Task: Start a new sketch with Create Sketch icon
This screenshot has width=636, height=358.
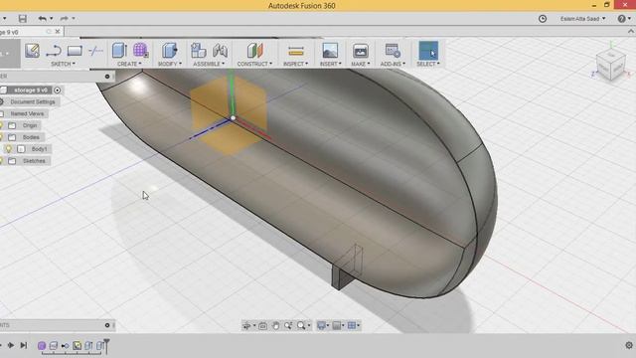Action: (32, 51)
